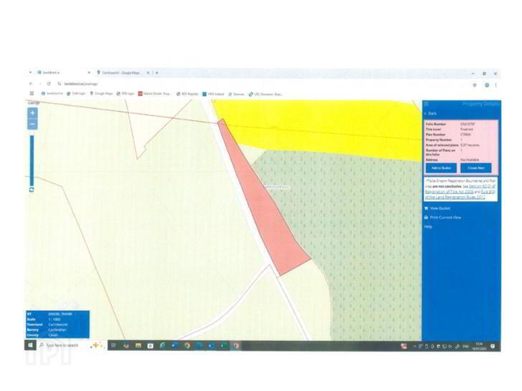This screenshot has height=391, width=522.
Task: Show hidden system tray icons
Action: [x=414, y=347]
